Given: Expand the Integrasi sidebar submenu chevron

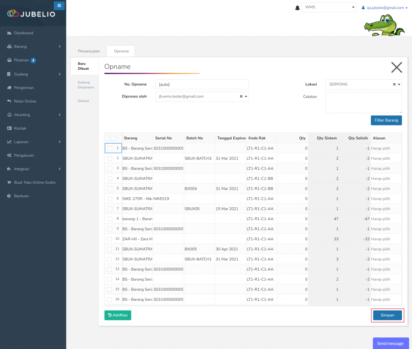Looking at the screenshot, I should pos(60,169).
